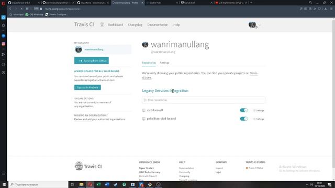
Task: Open the footer Legal link
Action: point(218,172)
